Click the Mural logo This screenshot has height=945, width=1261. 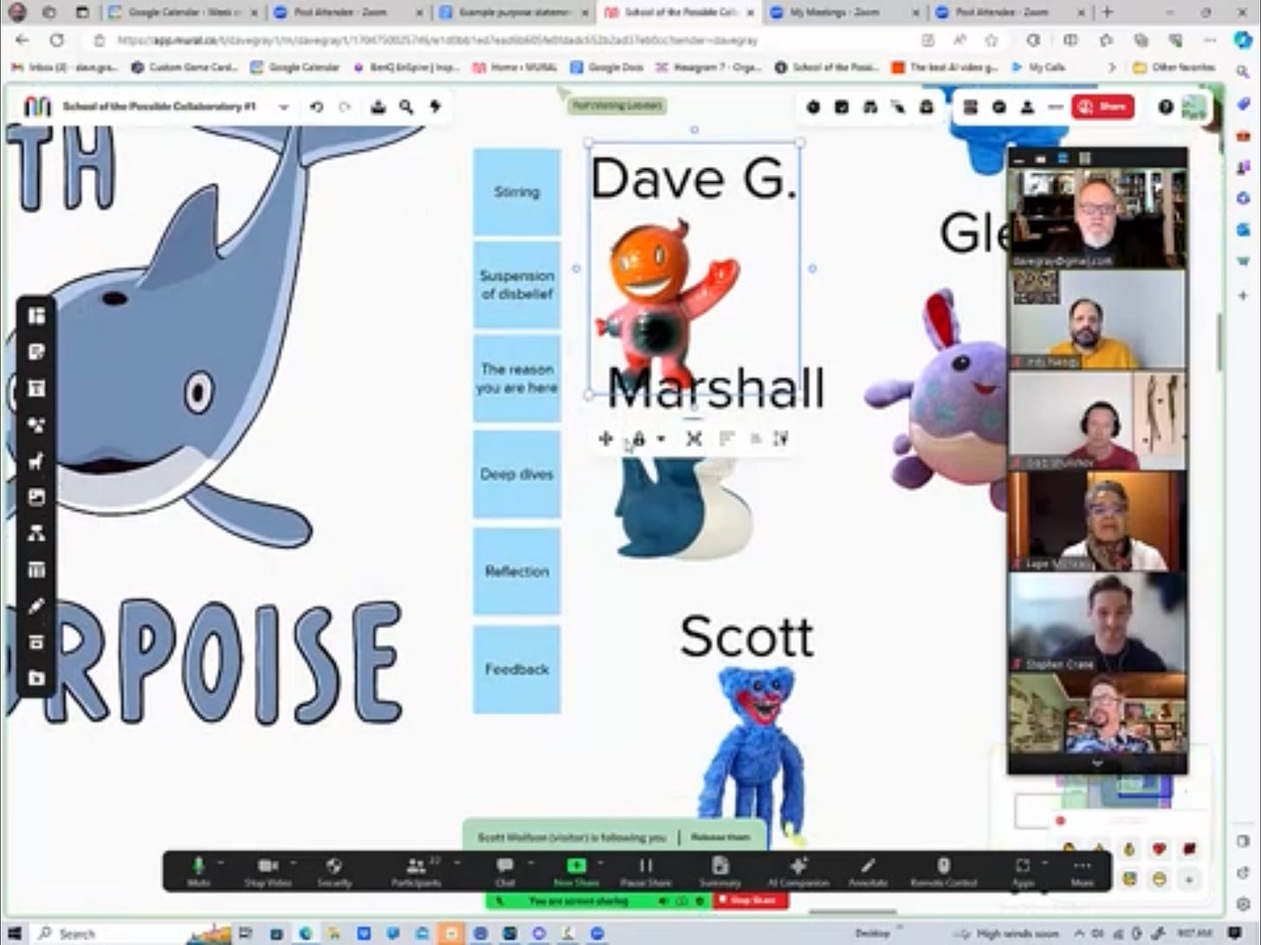[37, 107]
